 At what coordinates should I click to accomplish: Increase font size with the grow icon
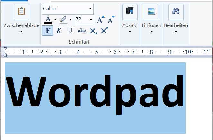click(x=101, y=20)
